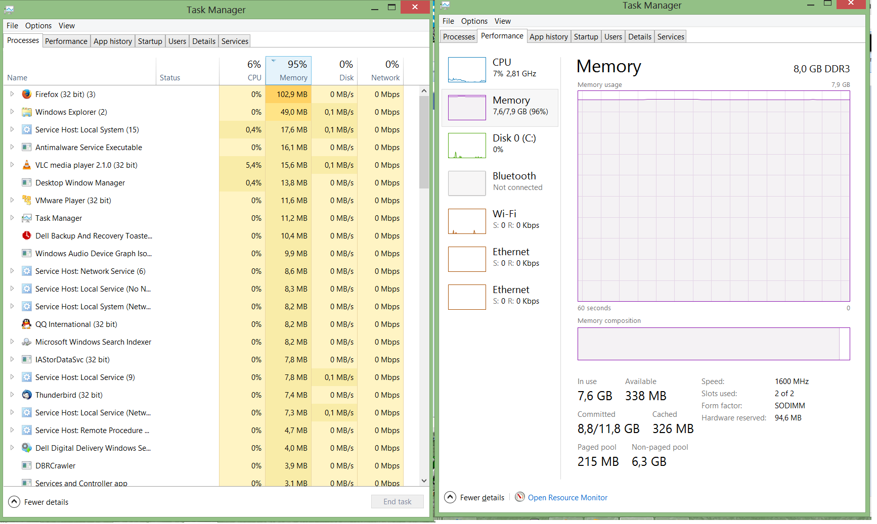The image size is (877, 524).
Task: Switch to App history tab in left window
Action: point(113,41)
